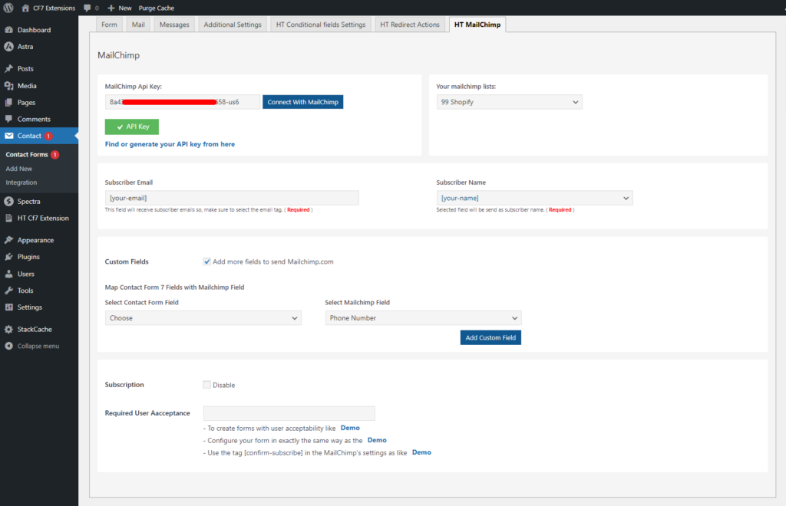The image size is (786, 506).
Task: Open Plugins via its sidebar icon
Action: coord(8,257)
